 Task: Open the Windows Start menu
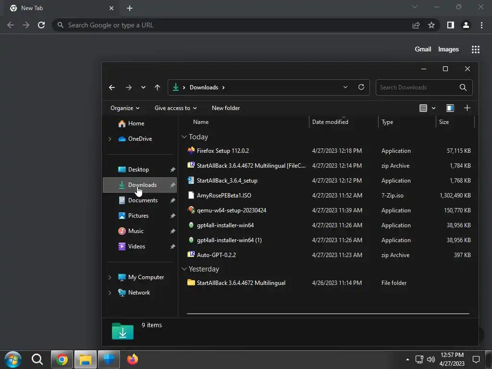pos(13,359)
